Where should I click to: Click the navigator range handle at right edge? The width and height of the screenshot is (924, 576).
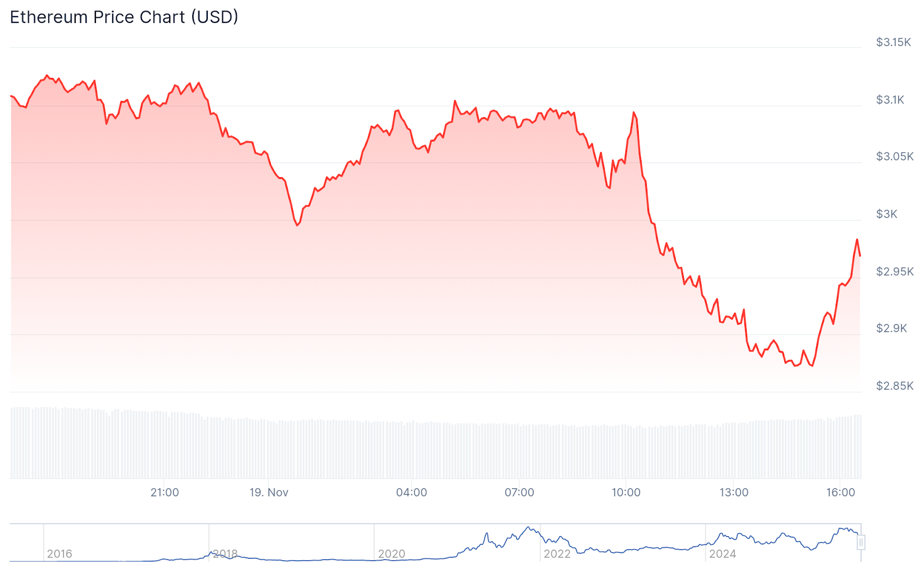(861, 543)
